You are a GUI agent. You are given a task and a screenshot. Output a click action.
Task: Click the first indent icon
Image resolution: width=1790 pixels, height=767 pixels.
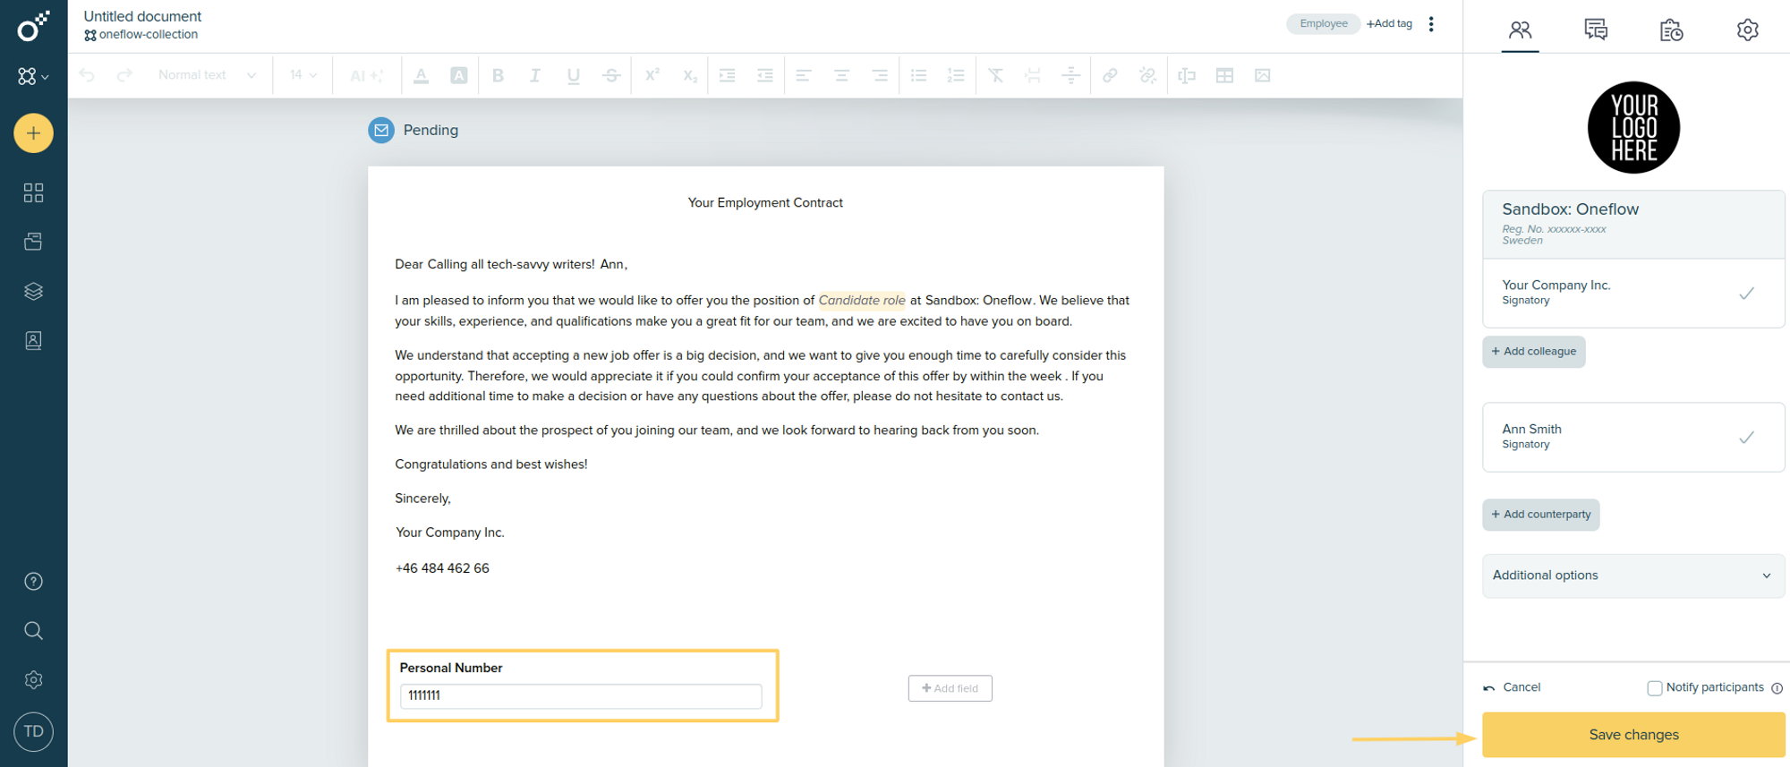point(728,75)
